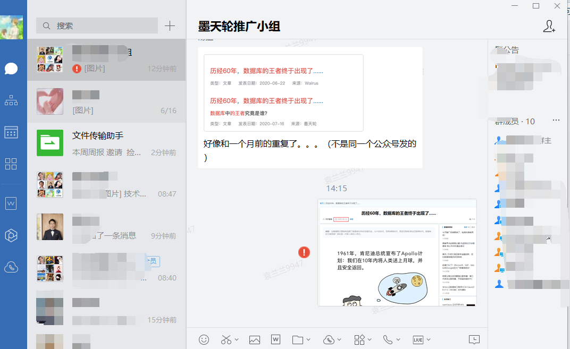Click the 14:15 message timestamp
This screenshot has width=570, height=349.
[336, 189]
